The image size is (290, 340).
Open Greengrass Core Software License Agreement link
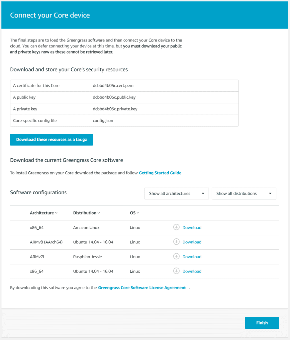click(x=142, y=288)
